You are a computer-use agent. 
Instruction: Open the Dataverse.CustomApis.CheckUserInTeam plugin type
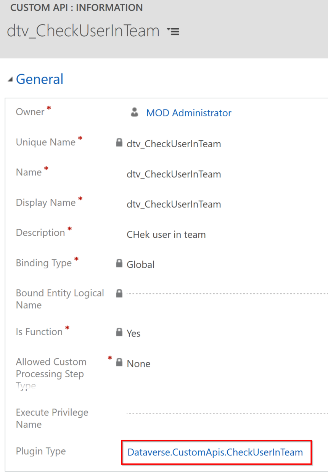(215, 452)
